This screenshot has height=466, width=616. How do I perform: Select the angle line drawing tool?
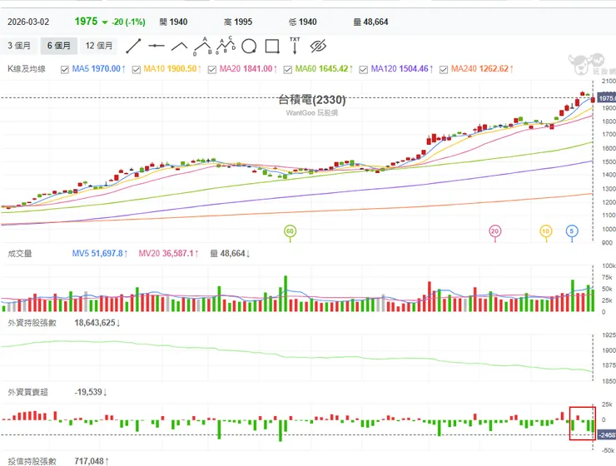(x=179, y=47)
